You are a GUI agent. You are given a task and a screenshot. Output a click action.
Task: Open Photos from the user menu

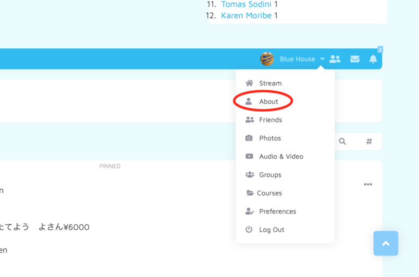(x=270, y=138)
